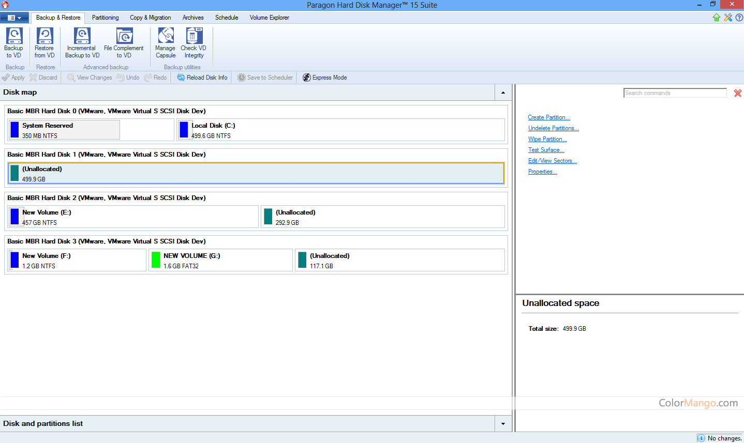Click blue swatch of System Reserved
Viewport: 744px width, 443px height.
coord(14,130)
